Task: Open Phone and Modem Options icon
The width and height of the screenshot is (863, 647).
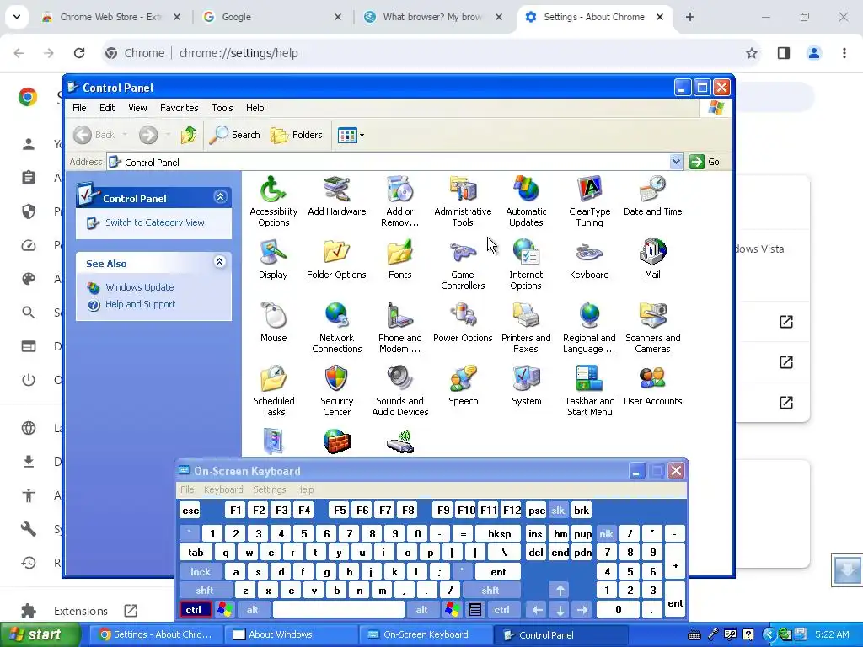Action: [x=399, y=328]
